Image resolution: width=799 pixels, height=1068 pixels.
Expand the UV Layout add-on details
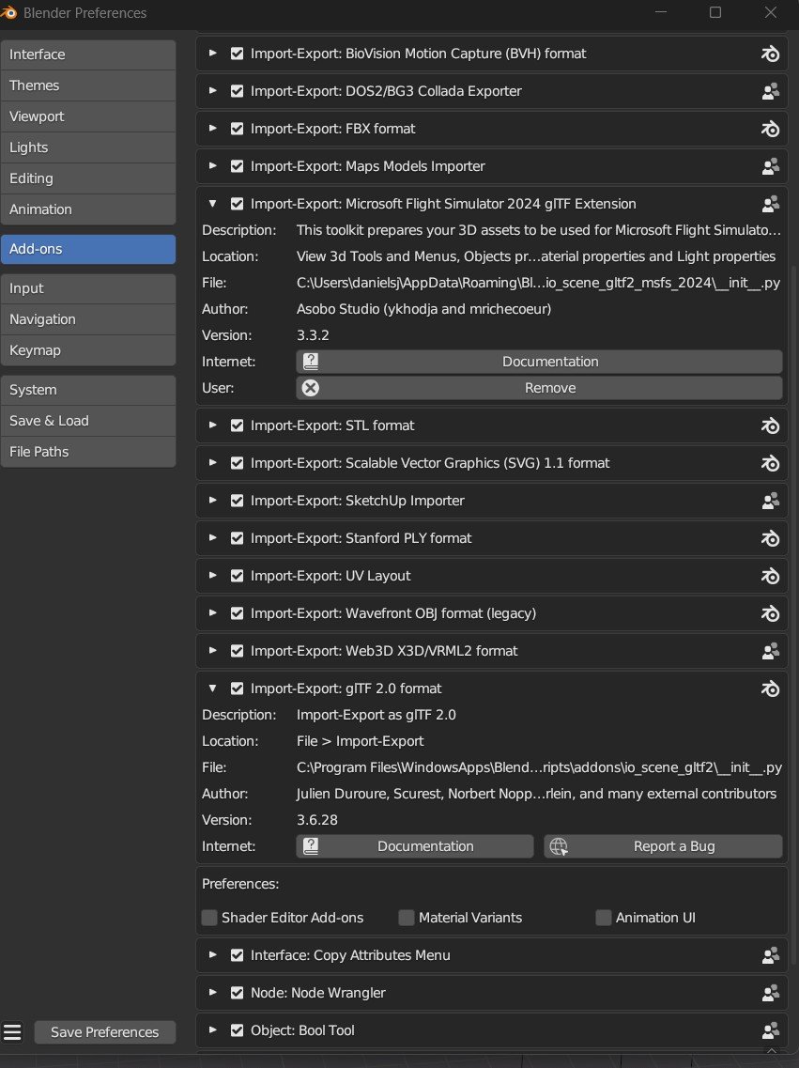point(212,576)
